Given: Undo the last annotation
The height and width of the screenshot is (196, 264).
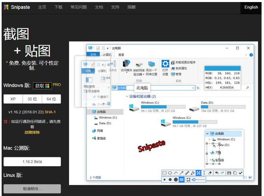Looking at the screenshot, I should tap(217, 173).
